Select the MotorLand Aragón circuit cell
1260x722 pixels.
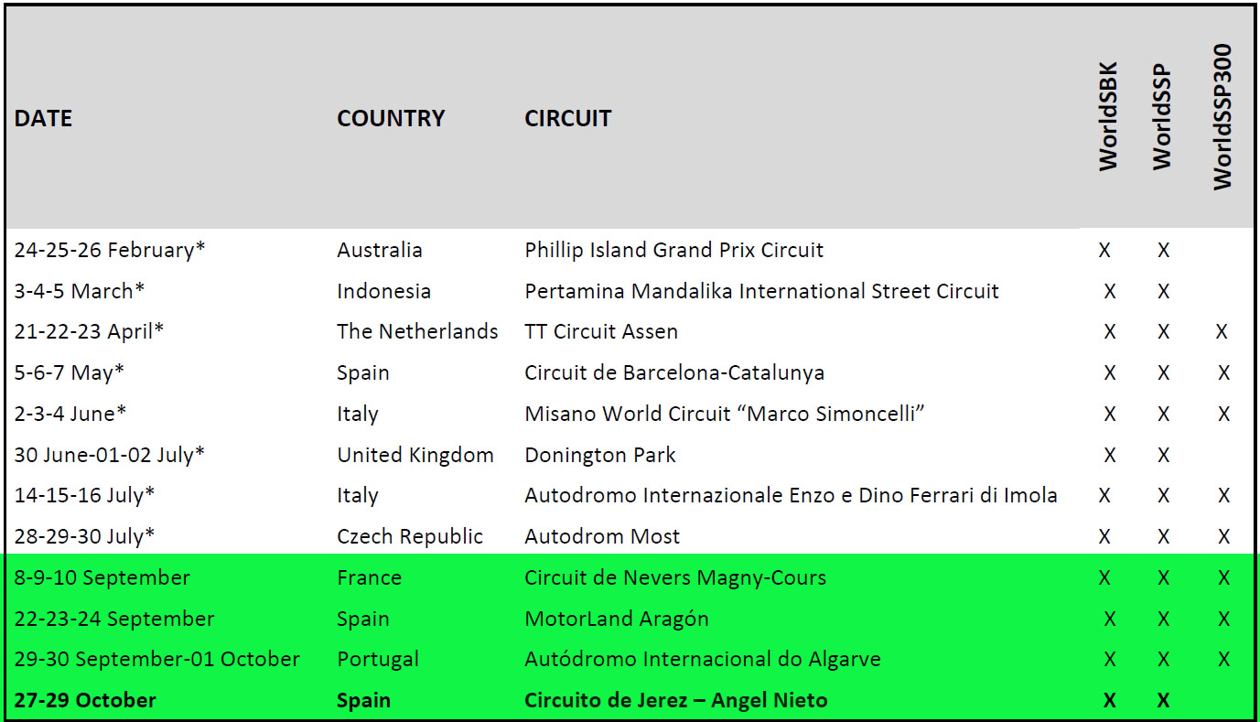click(x=617, y=619)
